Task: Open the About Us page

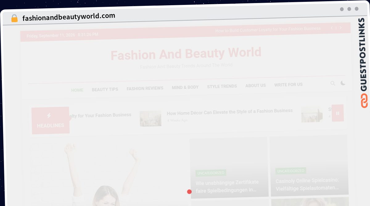Action: coord(256,85)
